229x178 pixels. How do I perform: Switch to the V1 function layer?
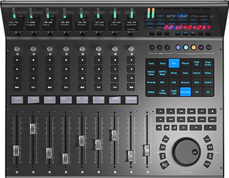pos(201,47)
